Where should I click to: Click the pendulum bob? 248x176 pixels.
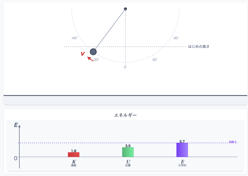point(93,52)
